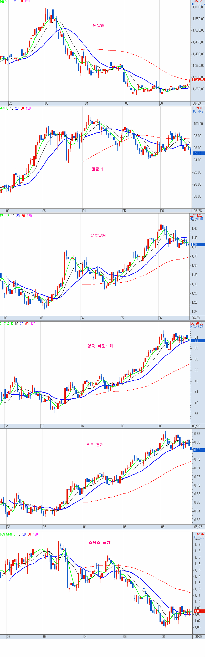
Task: Select the blue 95.13 current price tag
Action: click(x=198, y=153)
